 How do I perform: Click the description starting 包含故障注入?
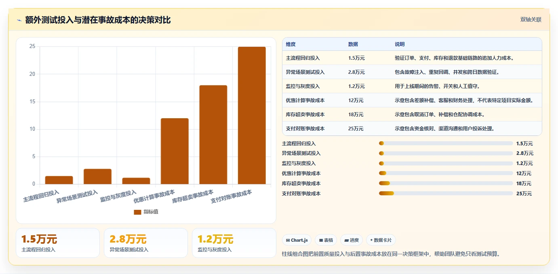coord(447,72)
